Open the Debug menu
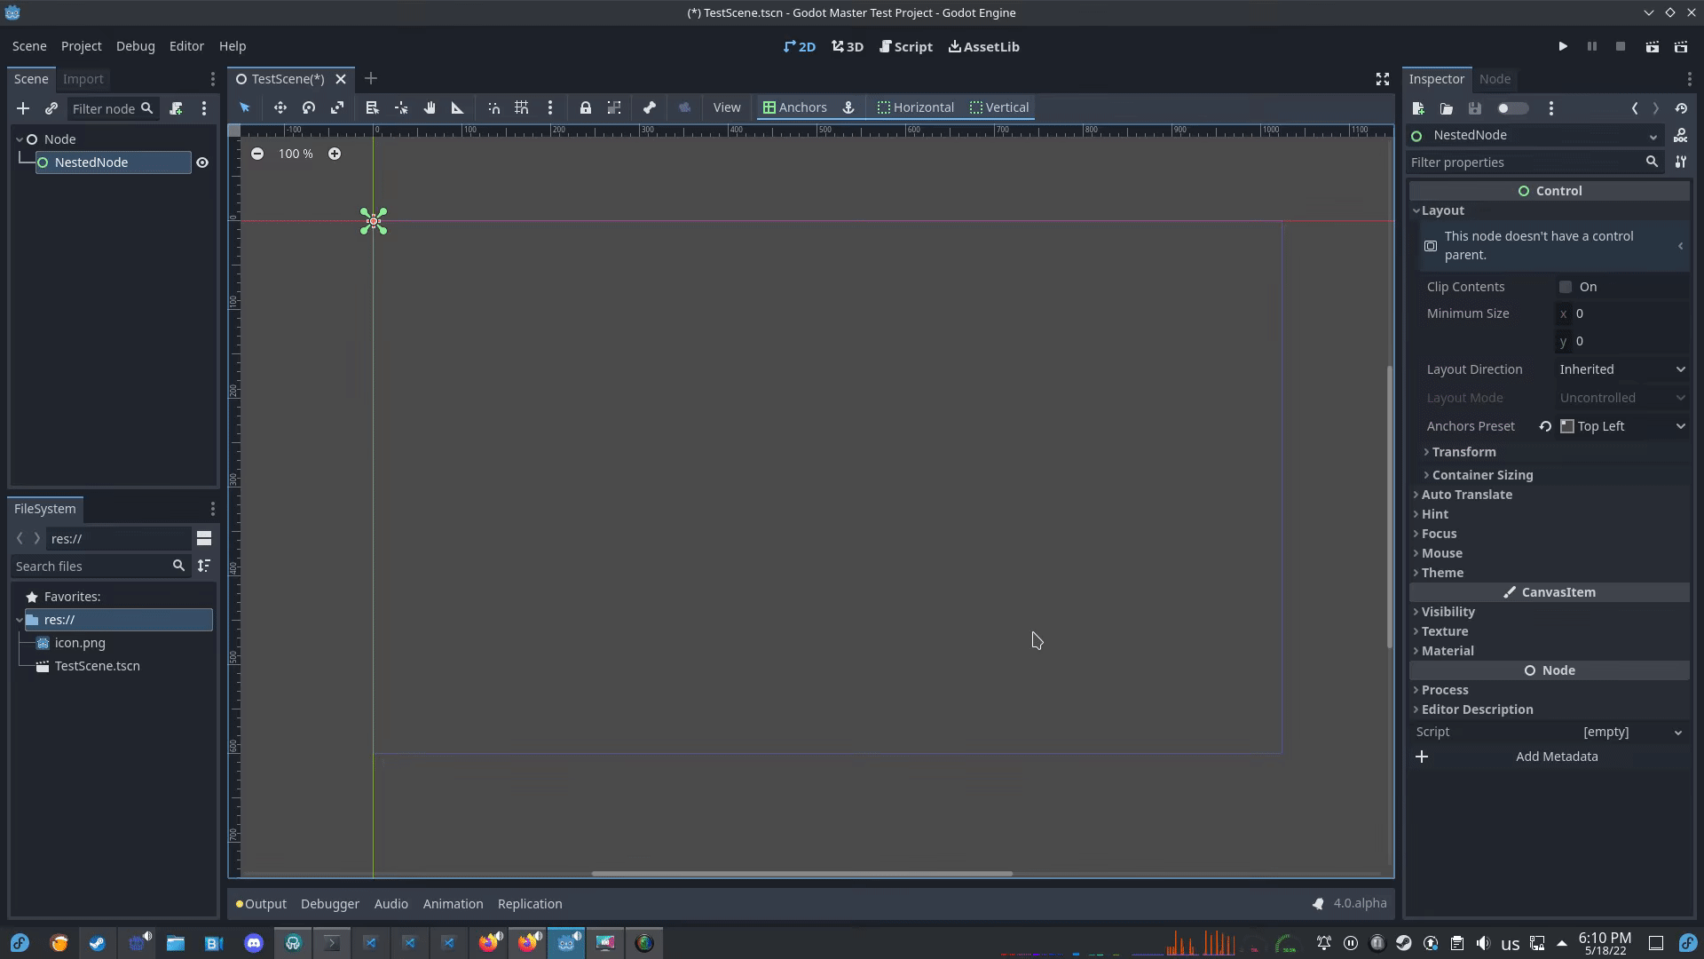The height and width of the screenshot is (959, 1704). coord(136,46)
